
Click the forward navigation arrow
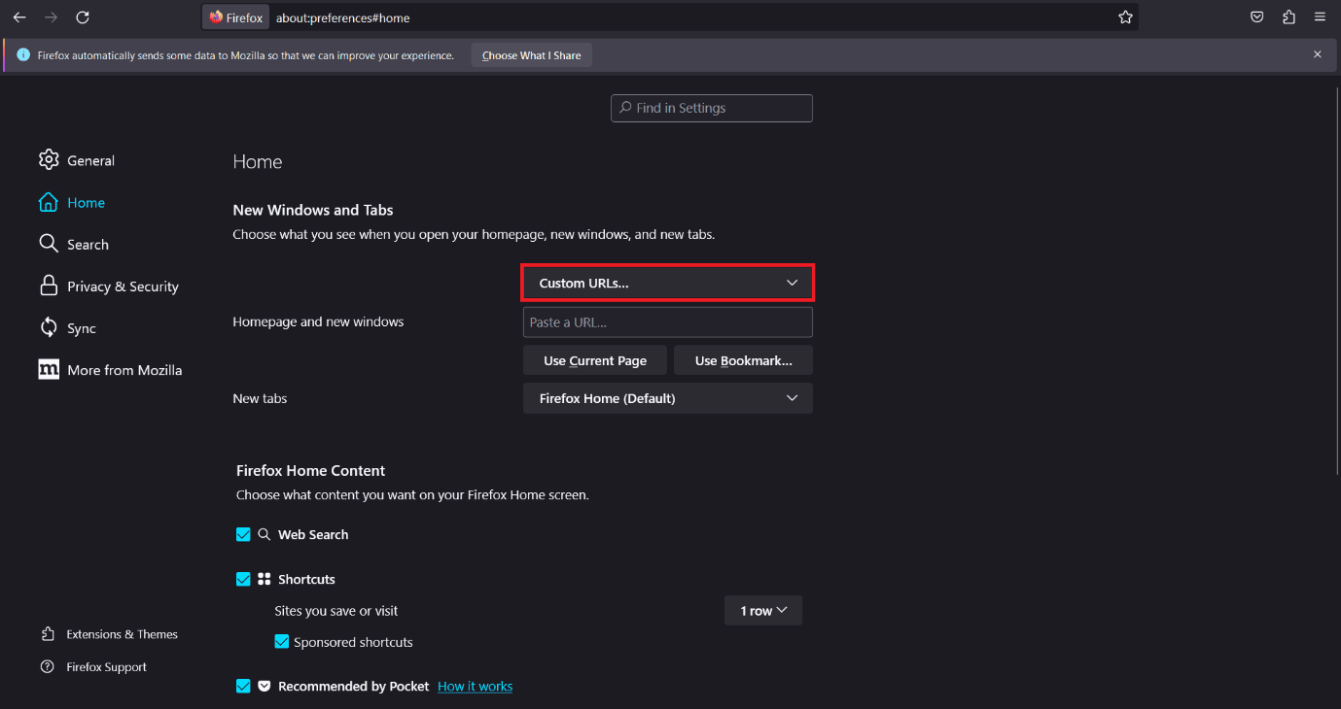click(x=52, y=17)
